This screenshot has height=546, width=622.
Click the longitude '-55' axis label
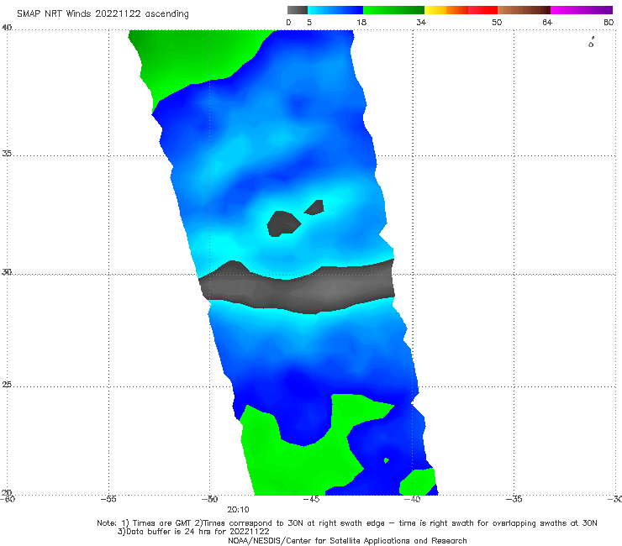pyautogui.click(x=108, y=499)
